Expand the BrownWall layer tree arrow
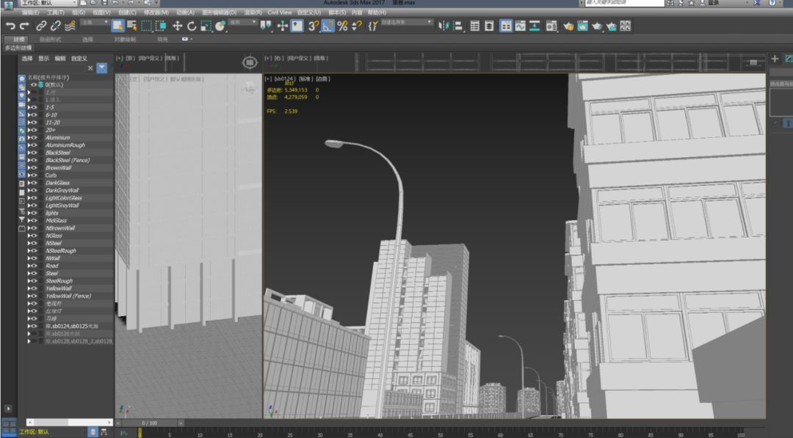793x438 pixels. click(x=28, y=168)
